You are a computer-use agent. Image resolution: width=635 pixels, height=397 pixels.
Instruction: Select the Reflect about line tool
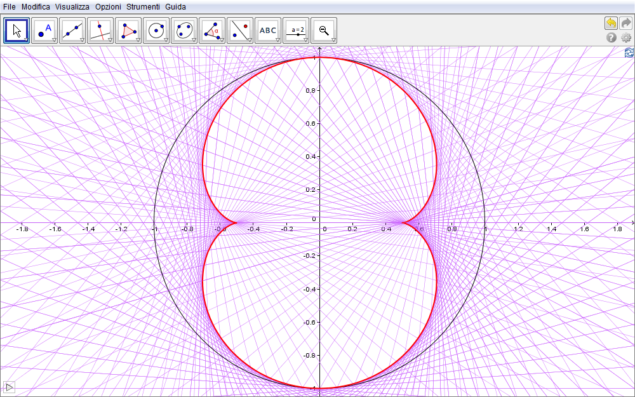tap(240, 30)
